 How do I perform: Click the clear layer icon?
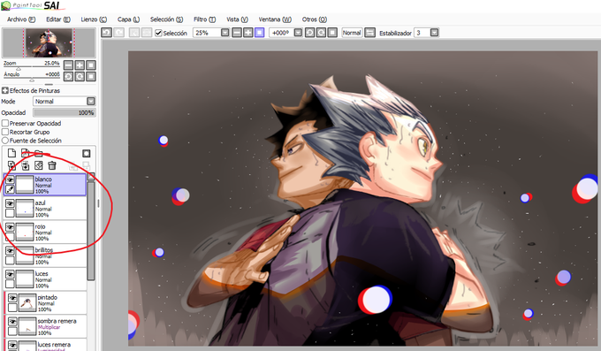coord(38,165)
